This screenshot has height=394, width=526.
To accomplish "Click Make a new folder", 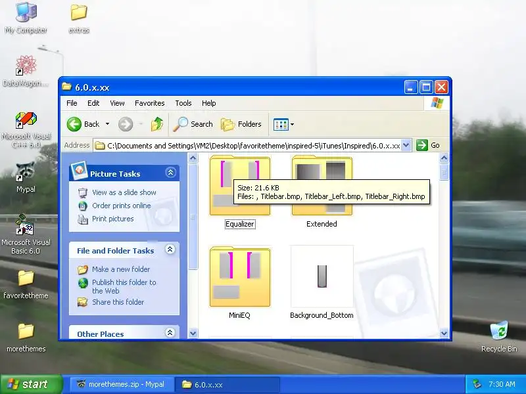I will coord(121,269).
